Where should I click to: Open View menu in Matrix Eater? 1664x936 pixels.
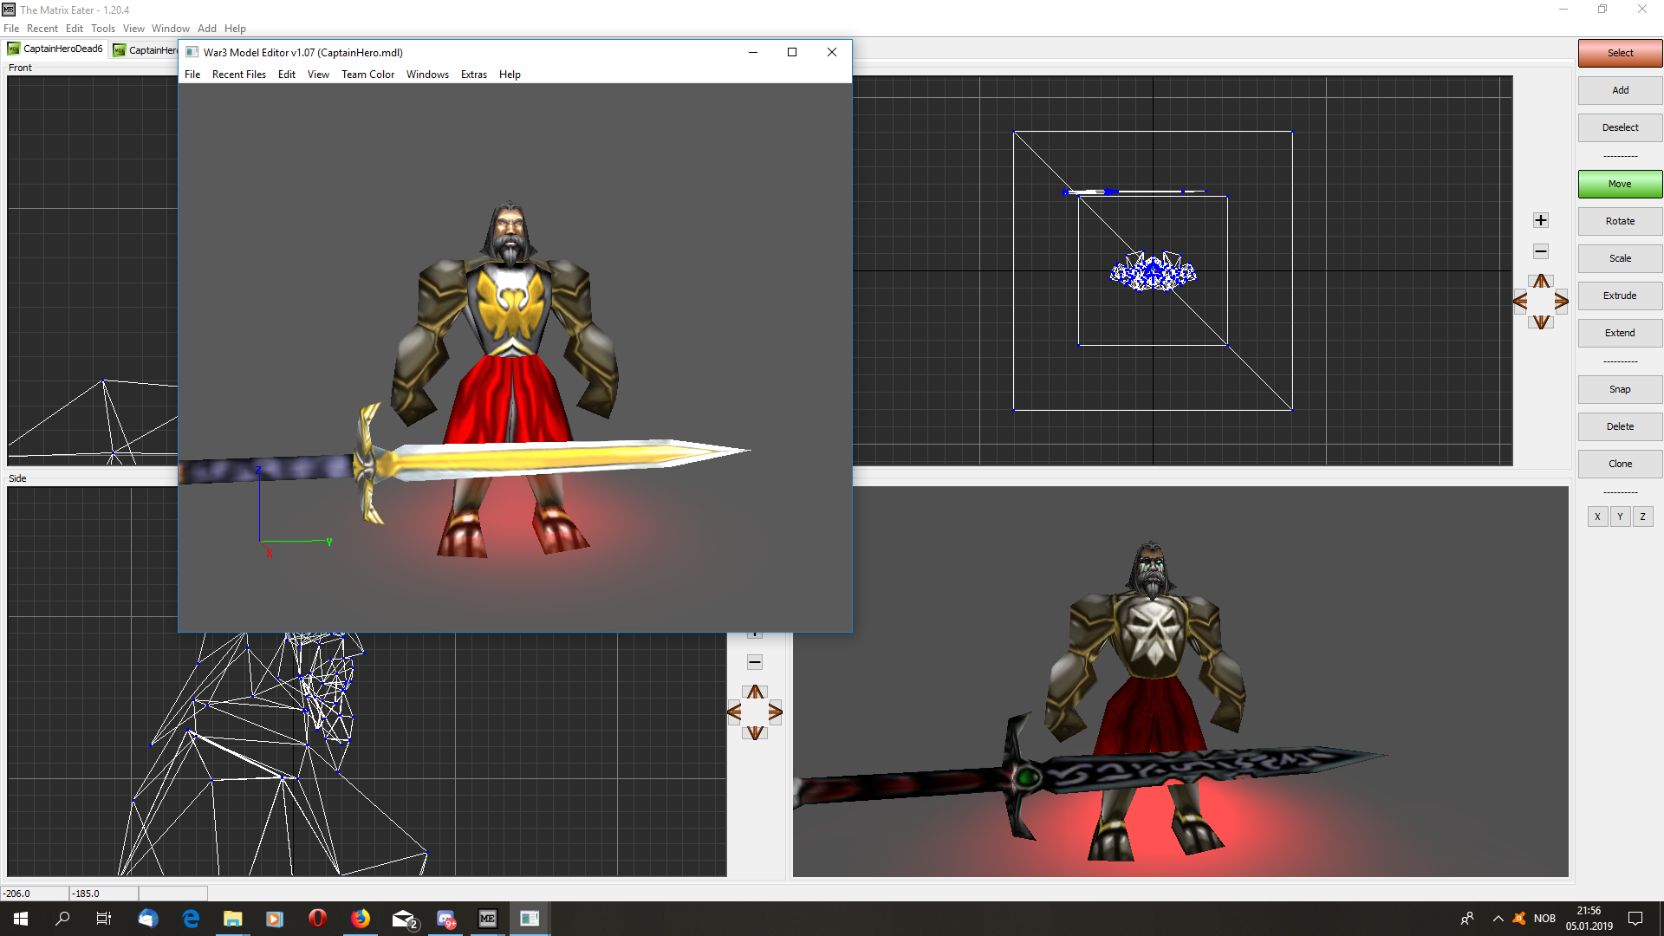tap(133, 29)
